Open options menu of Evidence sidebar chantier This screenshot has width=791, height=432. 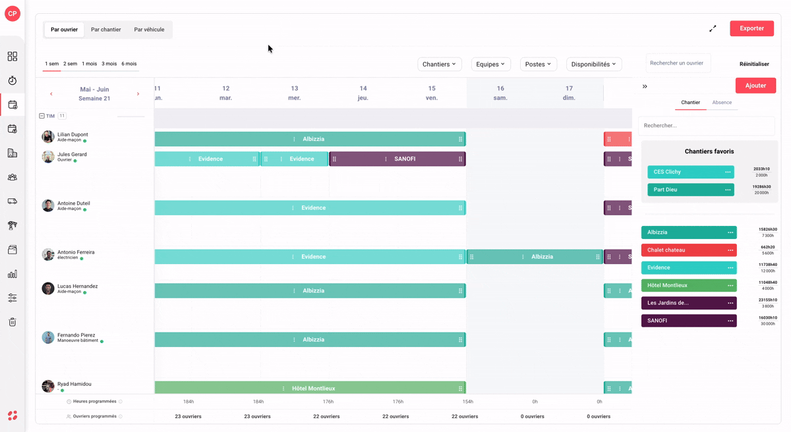pyautogui.click(x=730, y=268)
